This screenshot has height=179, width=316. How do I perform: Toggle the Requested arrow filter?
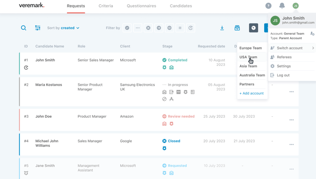coord(159,28)
